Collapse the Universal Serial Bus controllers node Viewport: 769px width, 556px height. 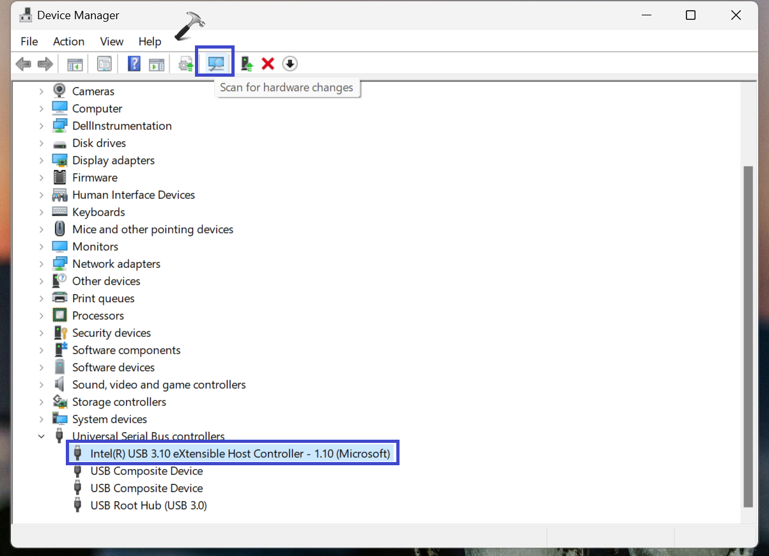[x=42, y=436]
